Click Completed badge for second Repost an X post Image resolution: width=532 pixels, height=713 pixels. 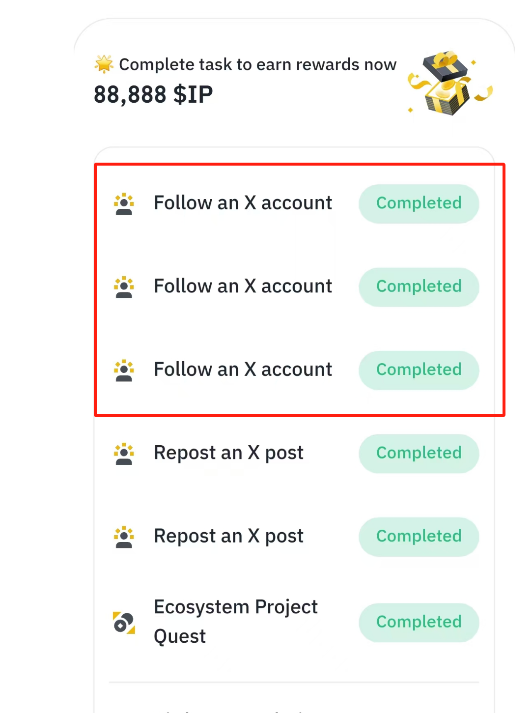coord(419,537)
